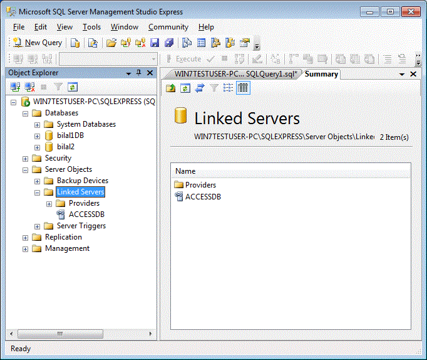Expand the Security folder
The height and width of the screenshot is (360, 427).
(x=25, y=159)
